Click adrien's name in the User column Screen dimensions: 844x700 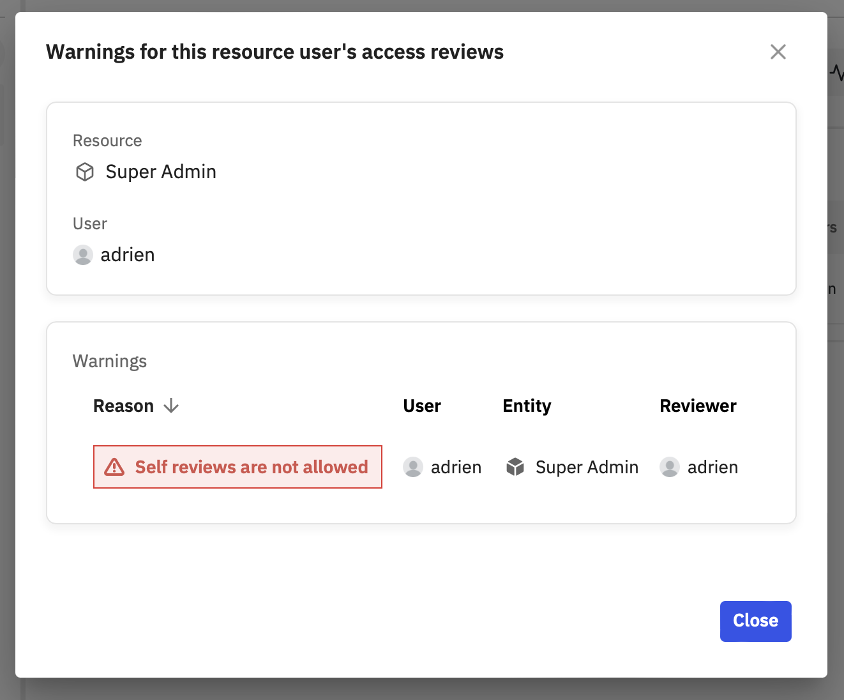[456, 468]
